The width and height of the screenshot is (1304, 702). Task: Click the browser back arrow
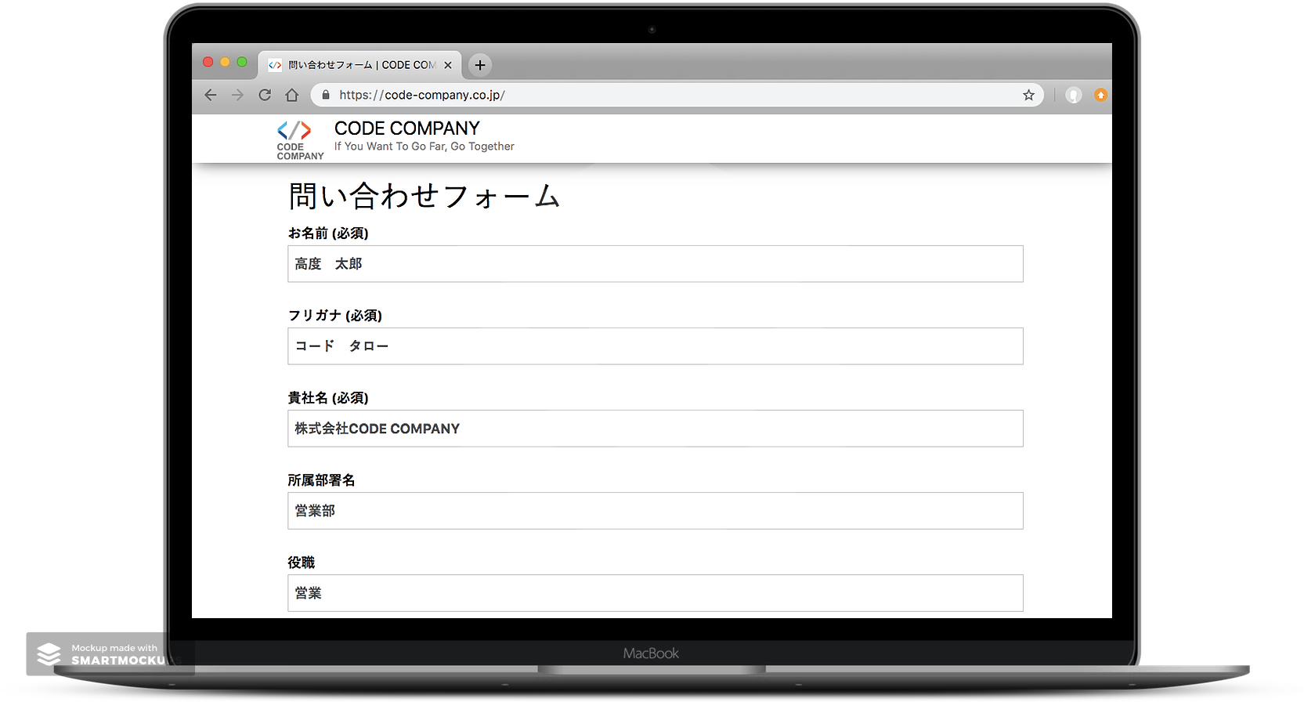pos(210,95)
